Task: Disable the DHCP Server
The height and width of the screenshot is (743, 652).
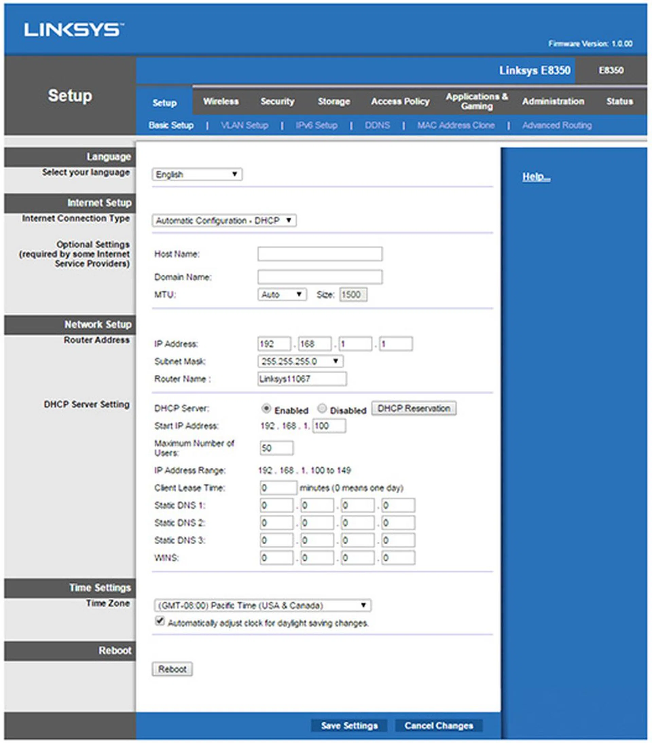Action: pos(322,409)
